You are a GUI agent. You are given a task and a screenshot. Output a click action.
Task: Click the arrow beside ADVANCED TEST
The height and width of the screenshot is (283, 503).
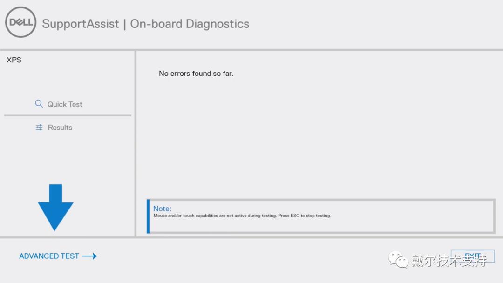click(x=89, y=256)
